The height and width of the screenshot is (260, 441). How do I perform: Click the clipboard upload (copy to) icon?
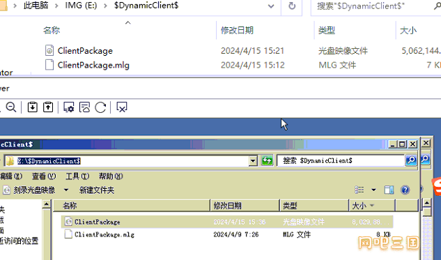tap(48, 107)
